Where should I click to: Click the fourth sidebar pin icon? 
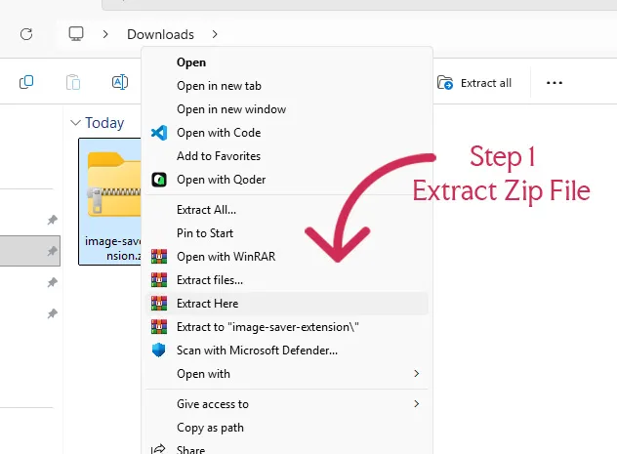[x=53, y=313]
